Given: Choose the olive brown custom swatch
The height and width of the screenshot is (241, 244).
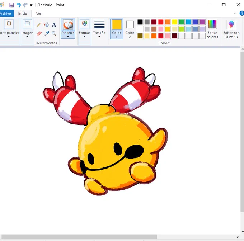Looking at the screenshot, I should tap(140, 36).
